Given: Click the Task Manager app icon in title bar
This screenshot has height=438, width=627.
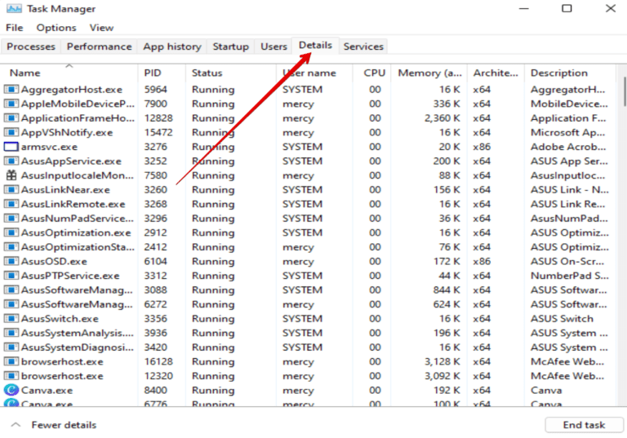Looking at the screenshot, I should (12, 9).
